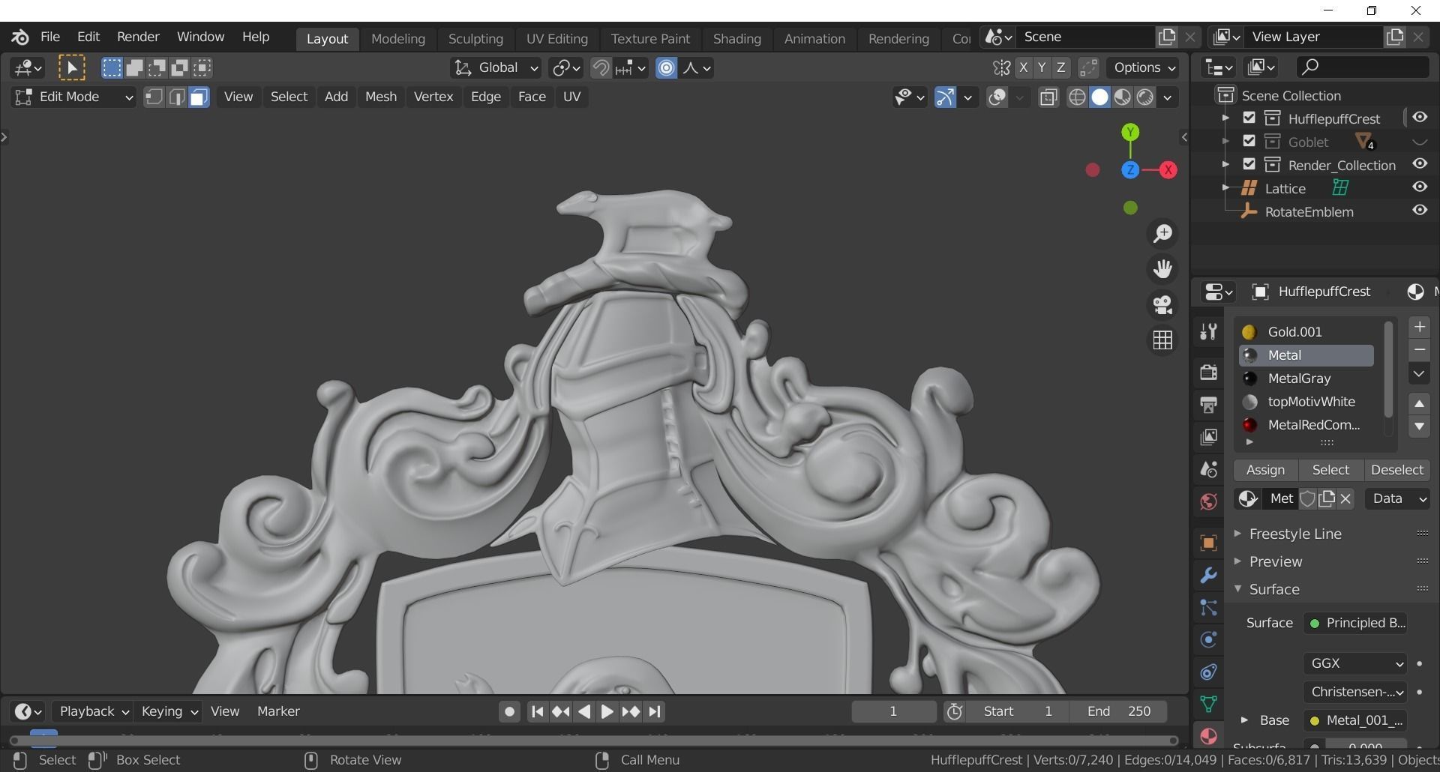Image resolution: width=1440 pixels, height=772 pixels.
Task: Toggle show gizmos icon
Action: tap(945, 97)
